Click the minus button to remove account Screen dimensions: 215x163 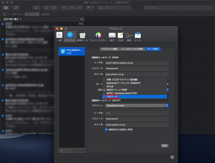point(68,150)
